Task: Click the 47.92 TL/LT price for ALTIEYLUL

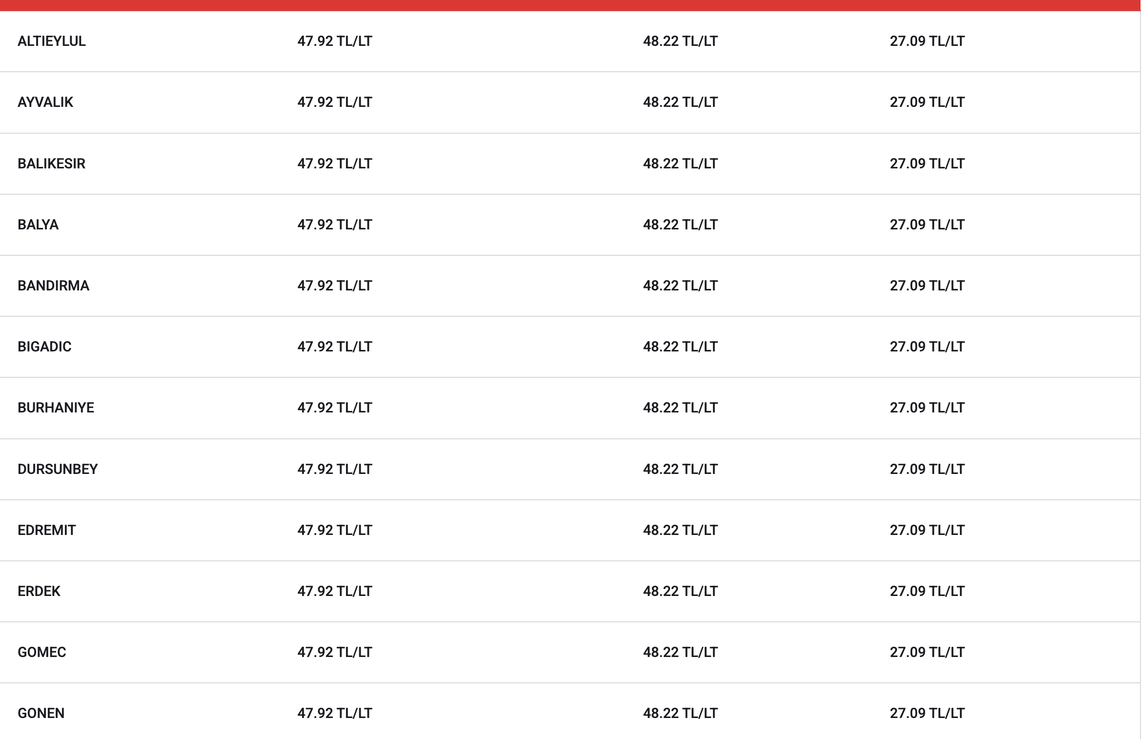Action: (335, 41)
